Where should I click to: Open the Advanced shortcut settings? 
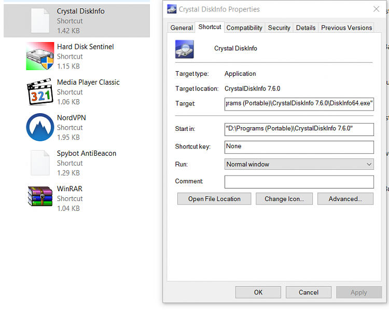tap(345, 199)
